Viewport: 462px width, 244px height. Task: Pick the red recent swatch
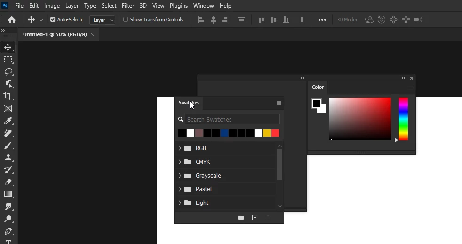point(275,133)
